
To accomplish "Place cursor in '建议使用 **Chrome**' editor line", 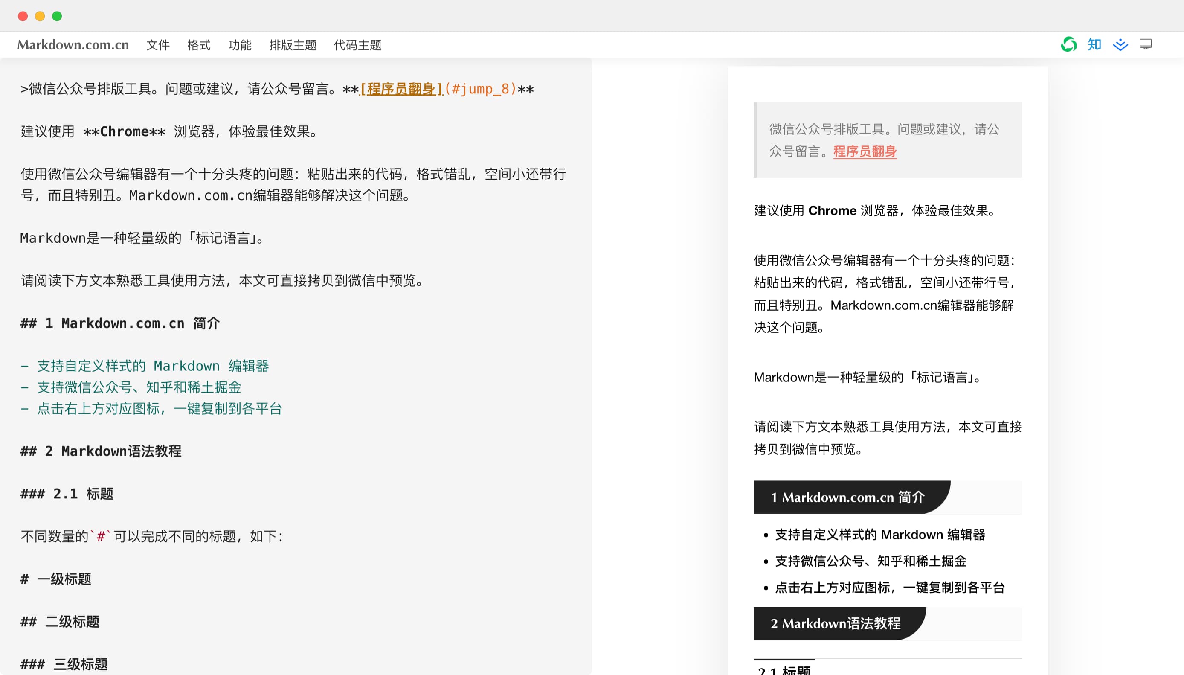I will coord(170,132).
